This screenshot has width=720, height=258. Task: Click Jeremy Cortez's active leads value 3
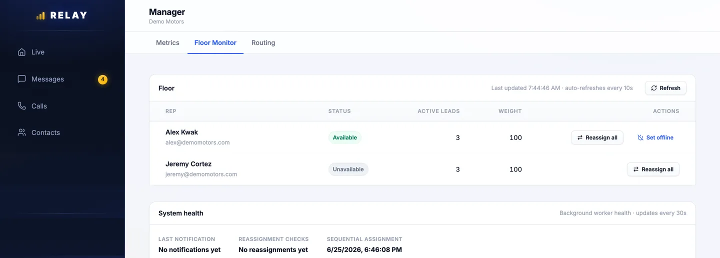(457, 169)
